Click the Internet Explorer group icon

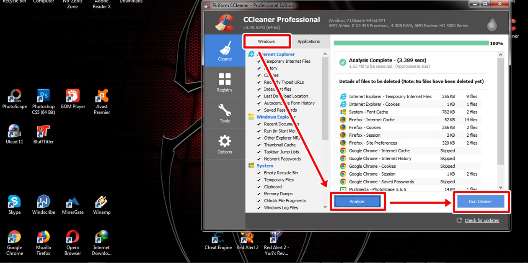pos(251,54)
